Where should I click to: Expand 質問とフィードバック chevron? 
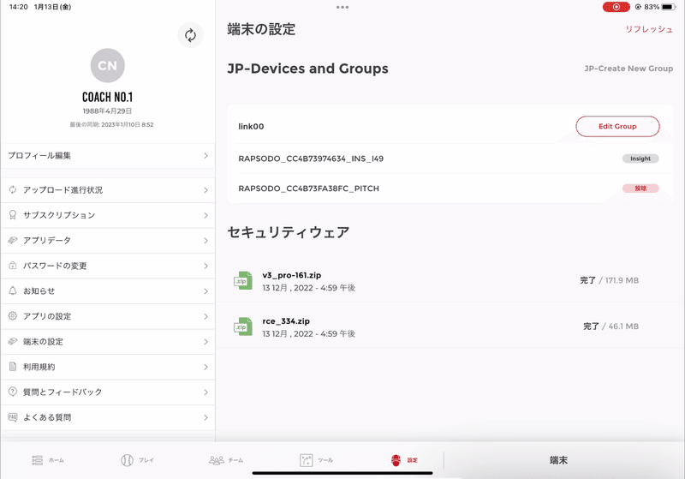click(x=205, y=392)
